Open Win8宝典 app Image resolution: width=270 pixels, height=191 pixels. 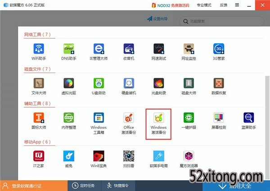[99, 156]
